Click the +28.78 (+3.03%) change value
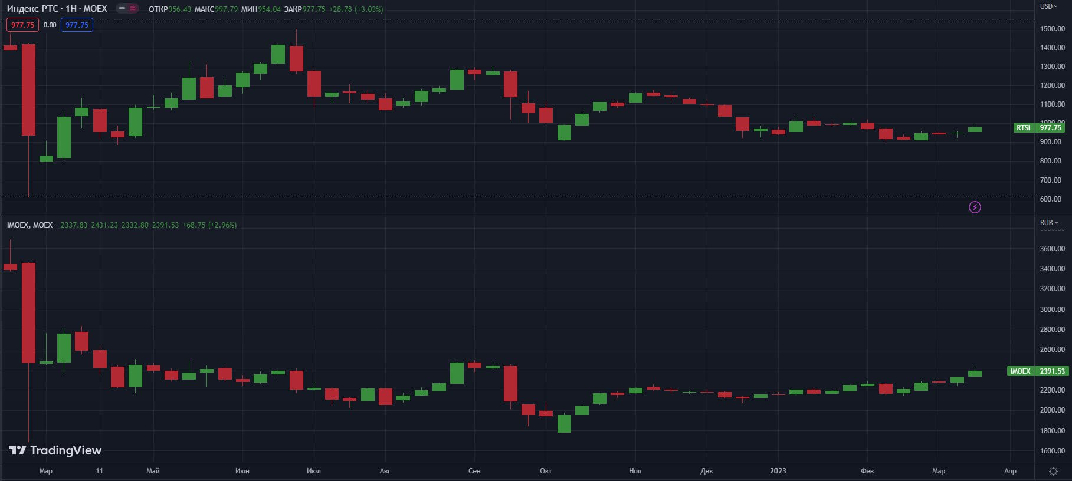 (x=356, y=9)
